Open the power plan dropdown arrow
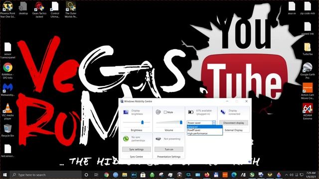The image size is (319, 179). coord(214,123)
